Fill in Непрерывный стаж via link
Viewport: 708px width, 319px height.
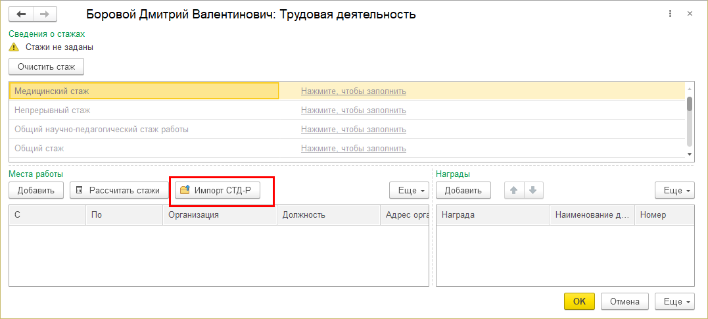coord(353,110)
